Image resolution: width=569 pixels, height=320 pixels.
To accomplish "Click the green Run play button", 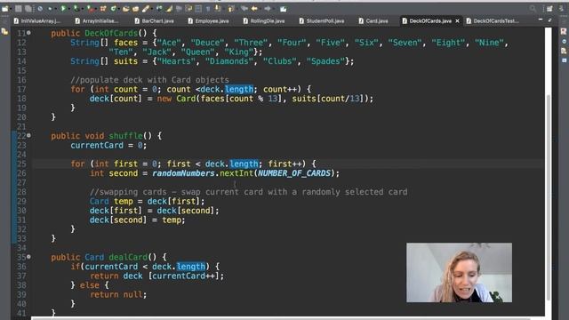I will 63,8.
